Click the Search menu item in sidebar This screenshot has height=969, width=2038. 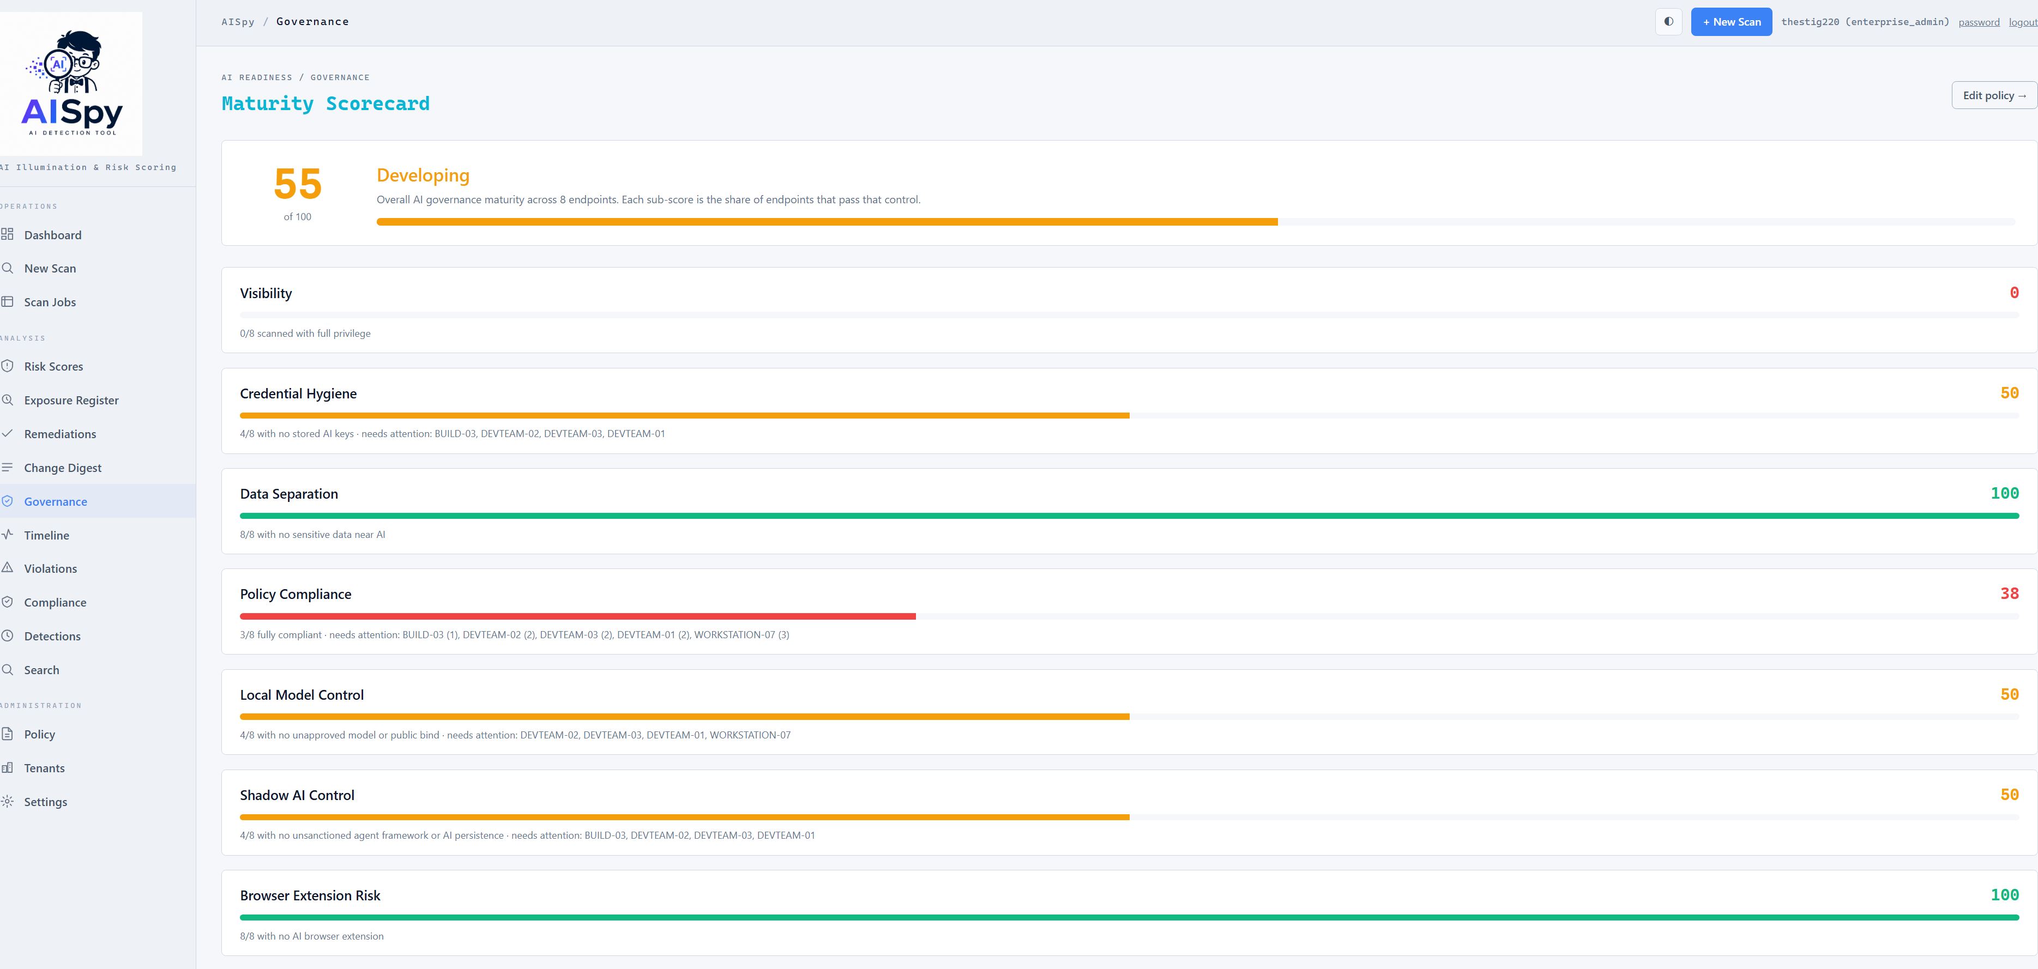pyautogui.click(x=98, y=670)
